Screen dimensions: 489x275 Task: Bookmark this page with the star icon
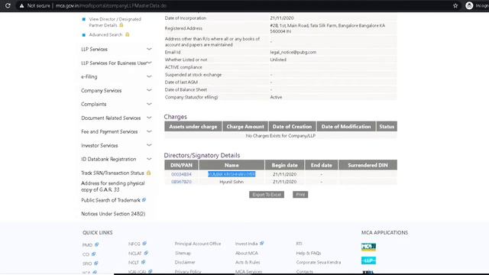pyautogui.click(x=455, y=5)
